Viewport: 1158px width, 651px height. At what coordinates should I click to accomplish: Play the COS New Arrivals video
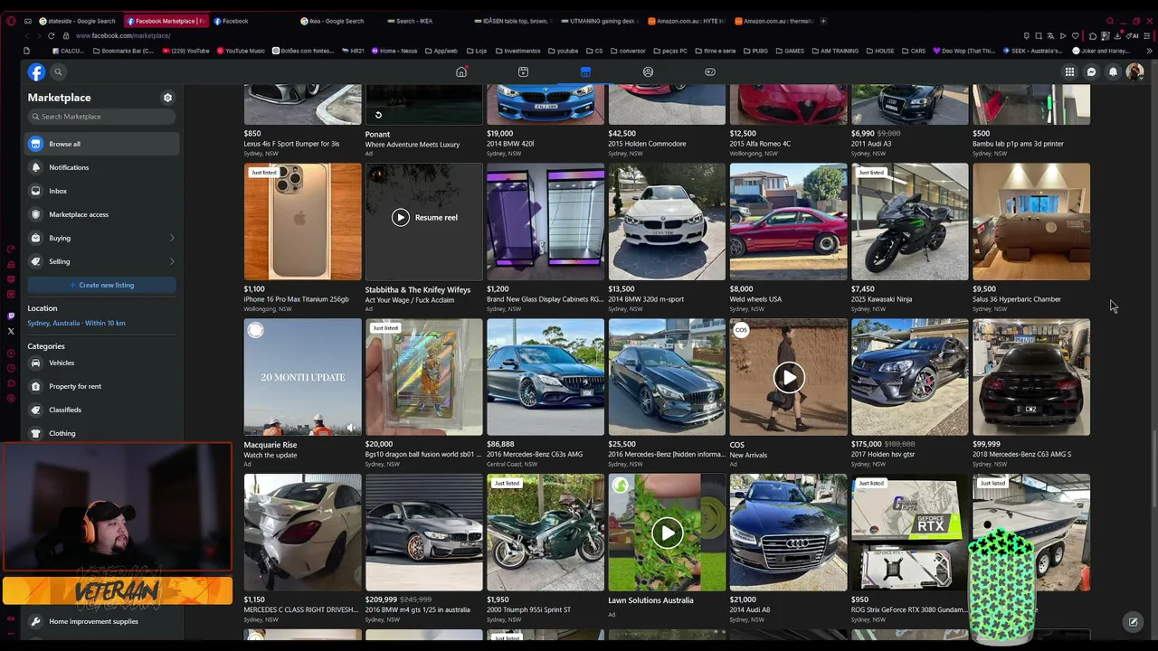point(789,378)
